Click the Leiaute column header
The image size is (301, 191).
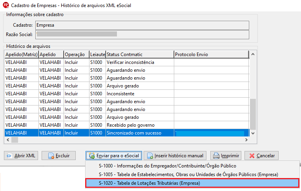(97, 55)
